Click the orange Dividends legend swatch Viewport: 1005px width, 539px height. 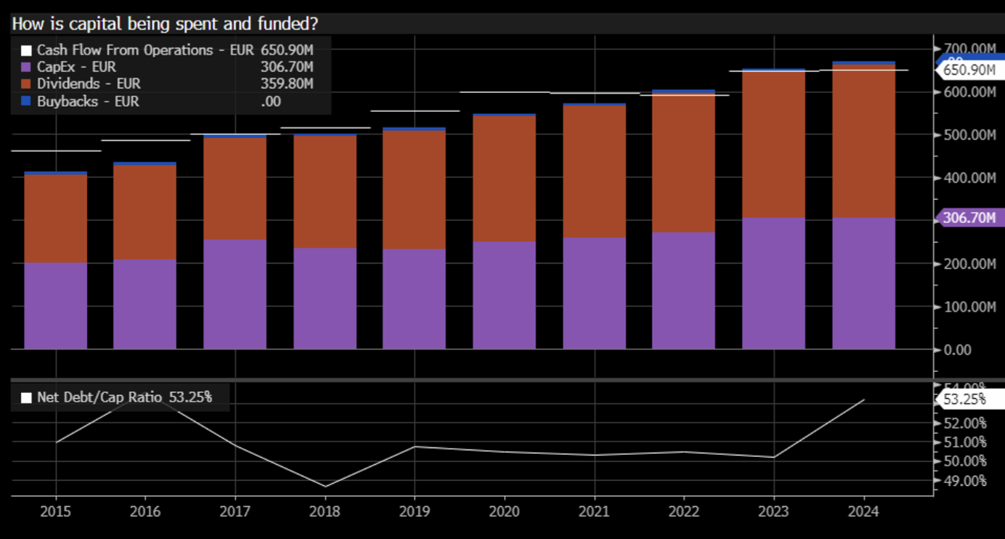pyautogui.click(x=26, y=84)
